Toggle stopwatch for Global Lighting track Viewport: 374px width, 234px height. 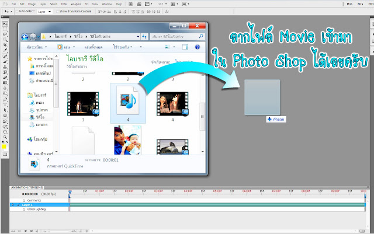[x=24, y=209]
